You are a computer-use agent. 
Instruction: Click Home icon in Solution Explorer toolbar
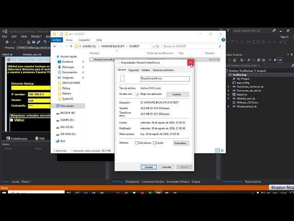[x=235, y=60]
